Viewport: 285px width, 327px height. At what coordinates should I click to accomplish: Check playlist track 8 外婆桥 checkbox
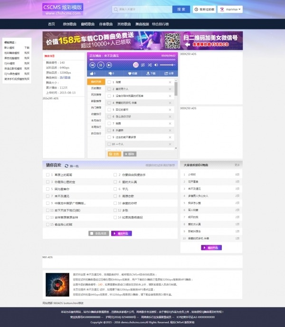click(109, 130)
